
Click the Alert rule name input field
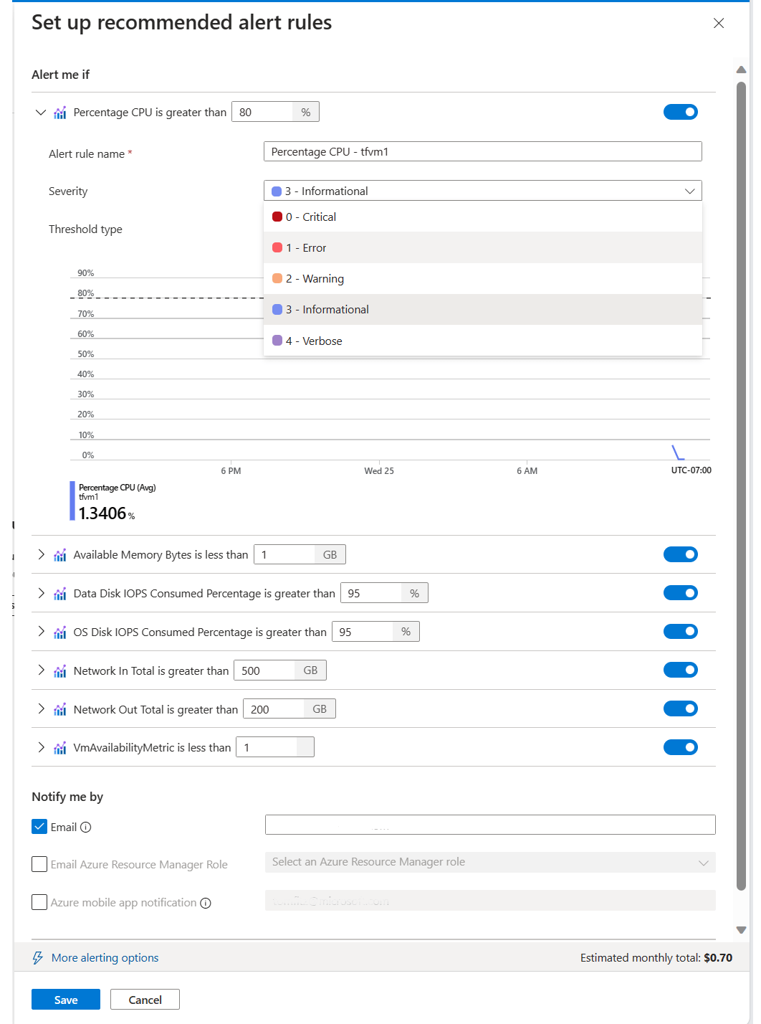(482, 151)
